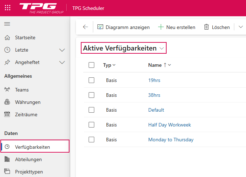Screen dimensions: 246x177
Task: Click the Angeheftet label in sidebar
Action: point(27,62)
